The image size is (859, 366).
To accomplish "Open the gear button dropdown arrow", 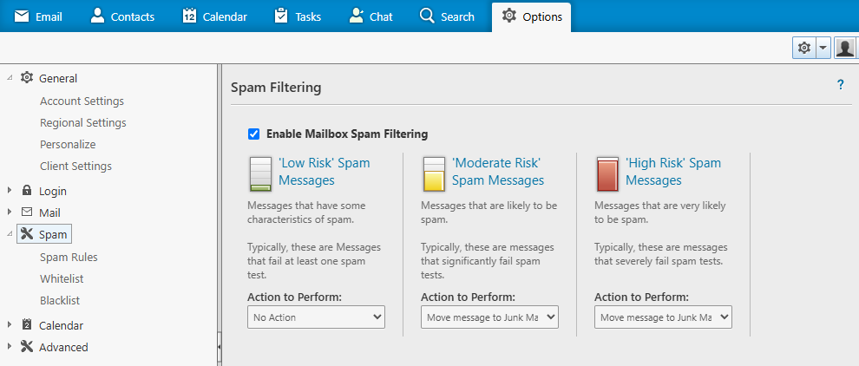I will (823, 49).
